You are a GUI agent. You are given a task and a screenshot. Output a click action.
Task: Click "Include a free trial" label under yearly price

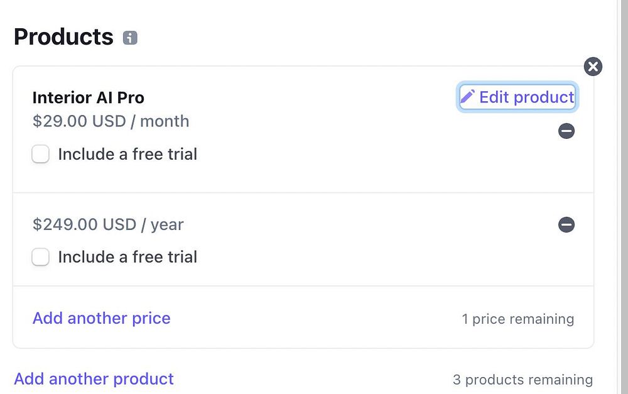click(x=127, y=257)
